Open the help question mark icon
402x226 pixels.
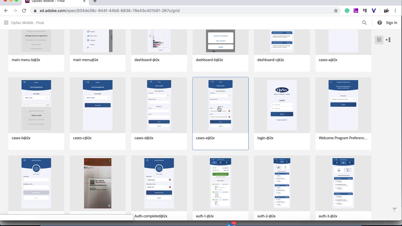click(x=380, y=23)
